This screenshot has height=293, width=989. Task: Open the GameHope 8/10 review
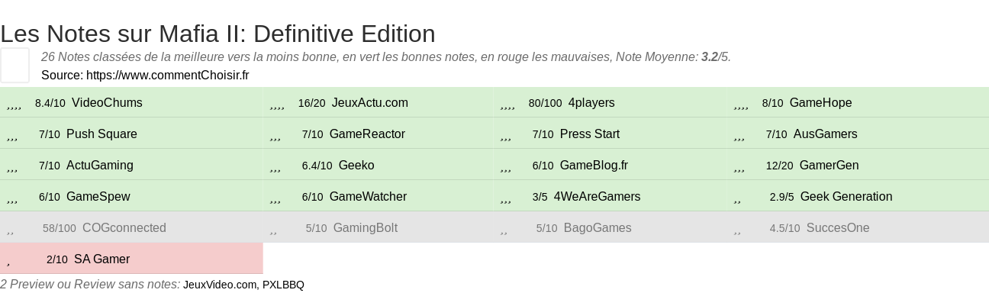click(856, 103)
